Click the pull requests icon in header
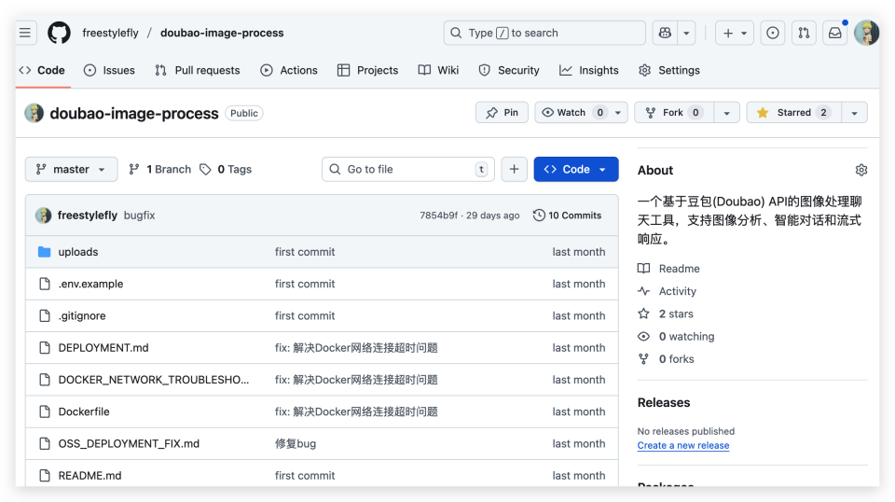 [803, 33]
